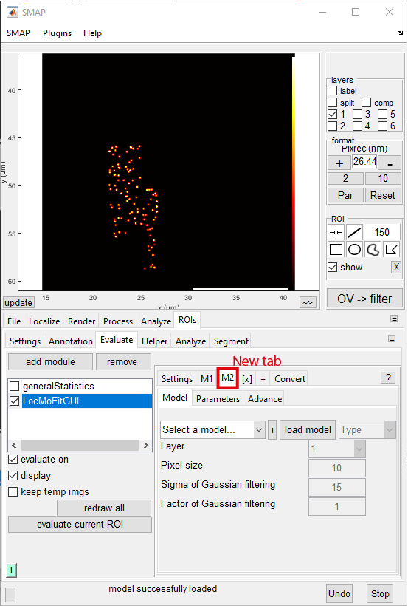The width and height of the screenshot is (408, 606).
Task: Click the dock arrow in menu bar
Action: click(401, 33)
